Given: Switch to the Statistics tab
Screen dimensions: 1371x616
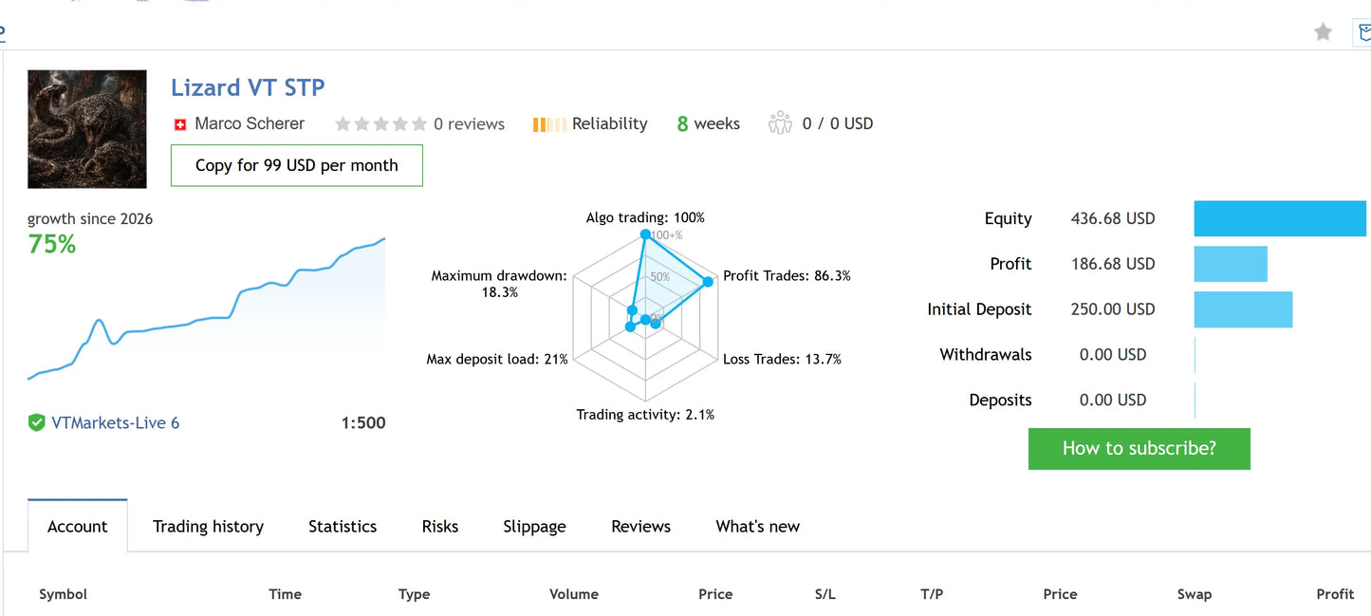Looking at the screenshot, I should point(343,527).
